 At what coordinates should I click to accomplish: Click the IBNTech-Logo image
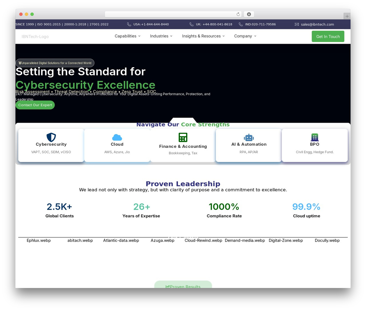point(35,37)
